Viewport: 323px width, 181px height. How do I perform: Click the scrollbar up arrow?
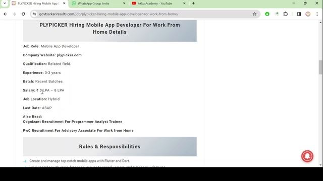pos(320,22)
